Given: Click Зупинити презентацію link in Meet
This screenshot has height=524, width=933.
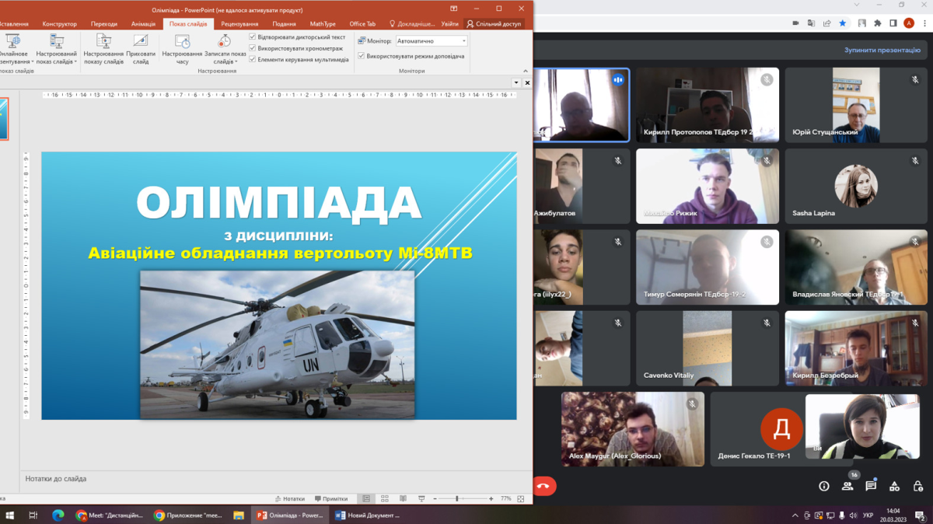Looking at the screenshot, I should coord(882,50).
